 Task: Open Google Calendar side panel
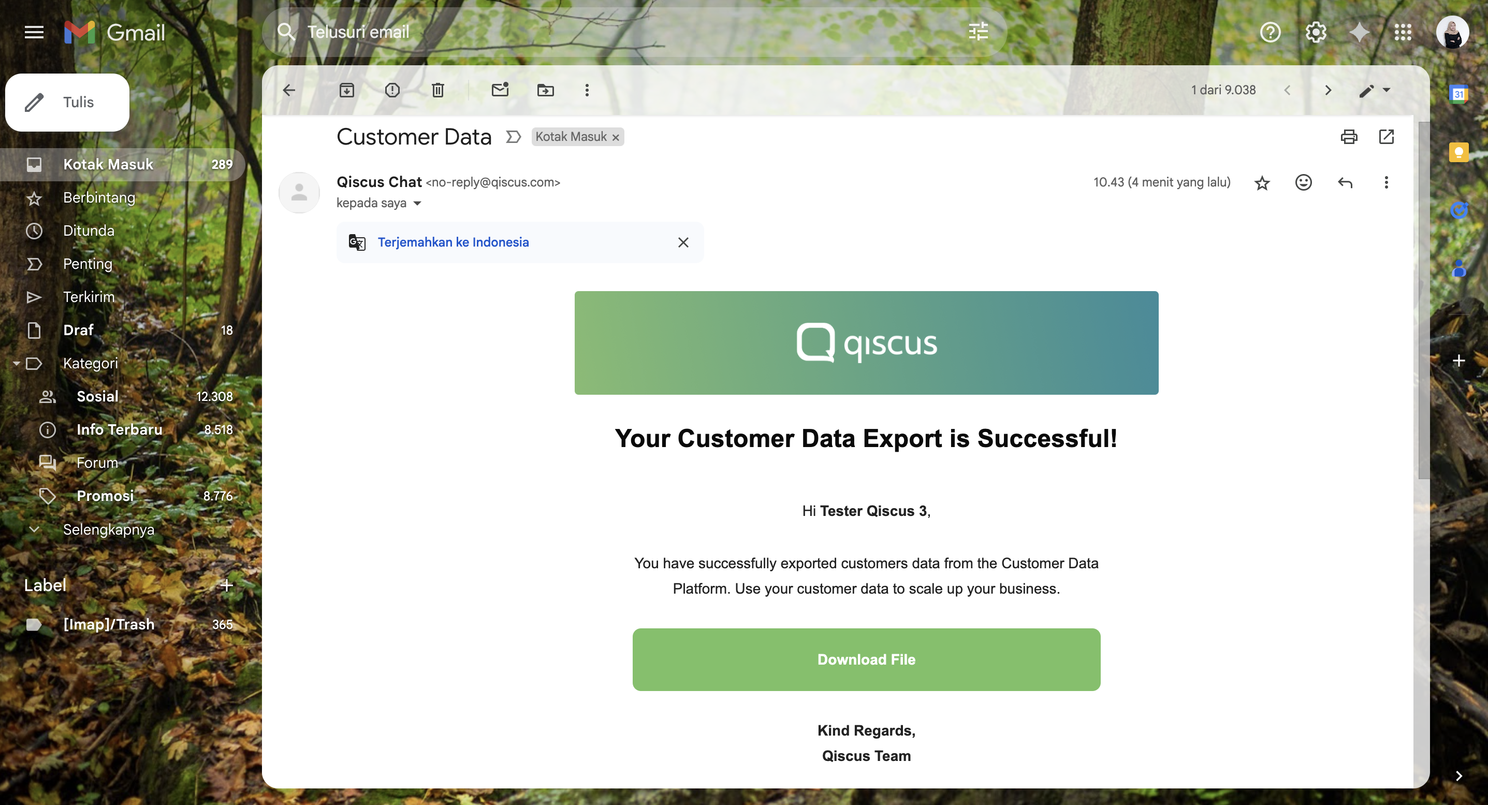[x=1458, y=94]
